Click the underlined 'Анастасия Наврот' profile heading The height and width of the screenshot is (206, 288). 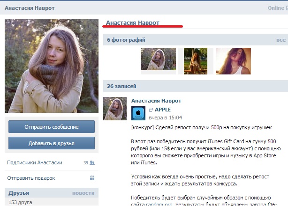pyautogui.click(x=133, y=23)
